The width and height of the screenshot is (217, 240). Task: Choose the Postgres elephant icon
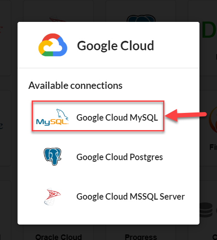[x=53, y=156]
